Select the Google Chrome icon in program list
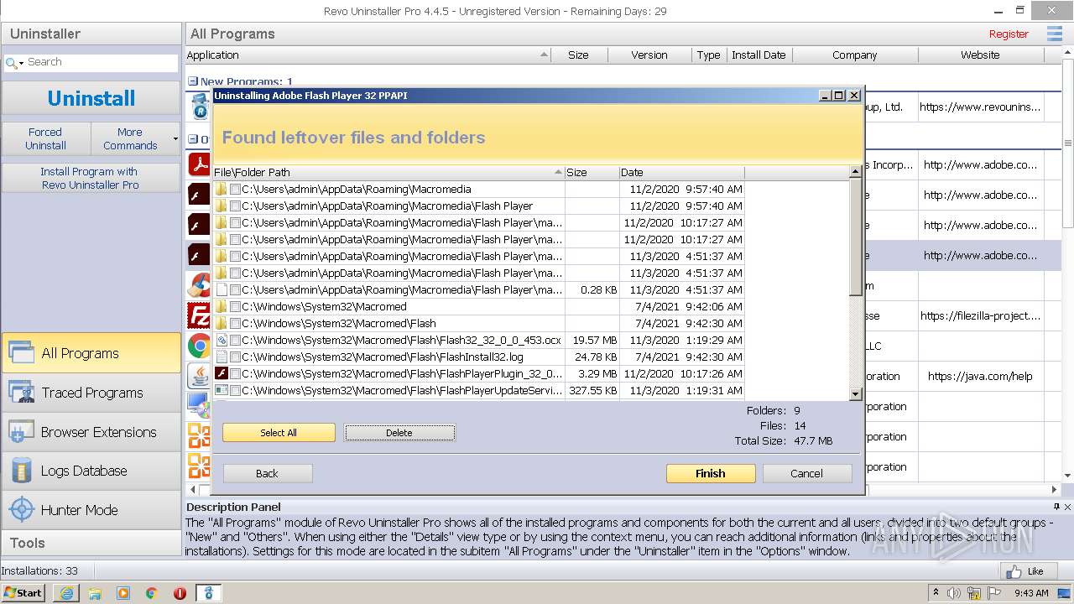The image size is (1074, 604). (x=199, y=346)
